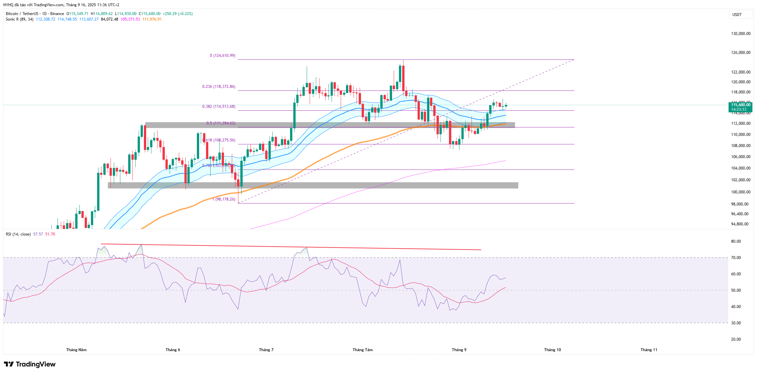Click the Tháng 7 time axis label
Viewport: 757px width, 374px height.
tap(266, 350)
